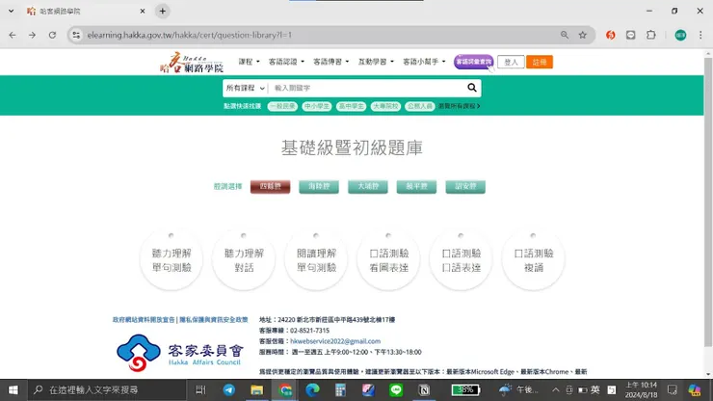Open the 聽力理解 單句測驗 category
This screenshot has height=401, width=713.
[x=172, y=260]
